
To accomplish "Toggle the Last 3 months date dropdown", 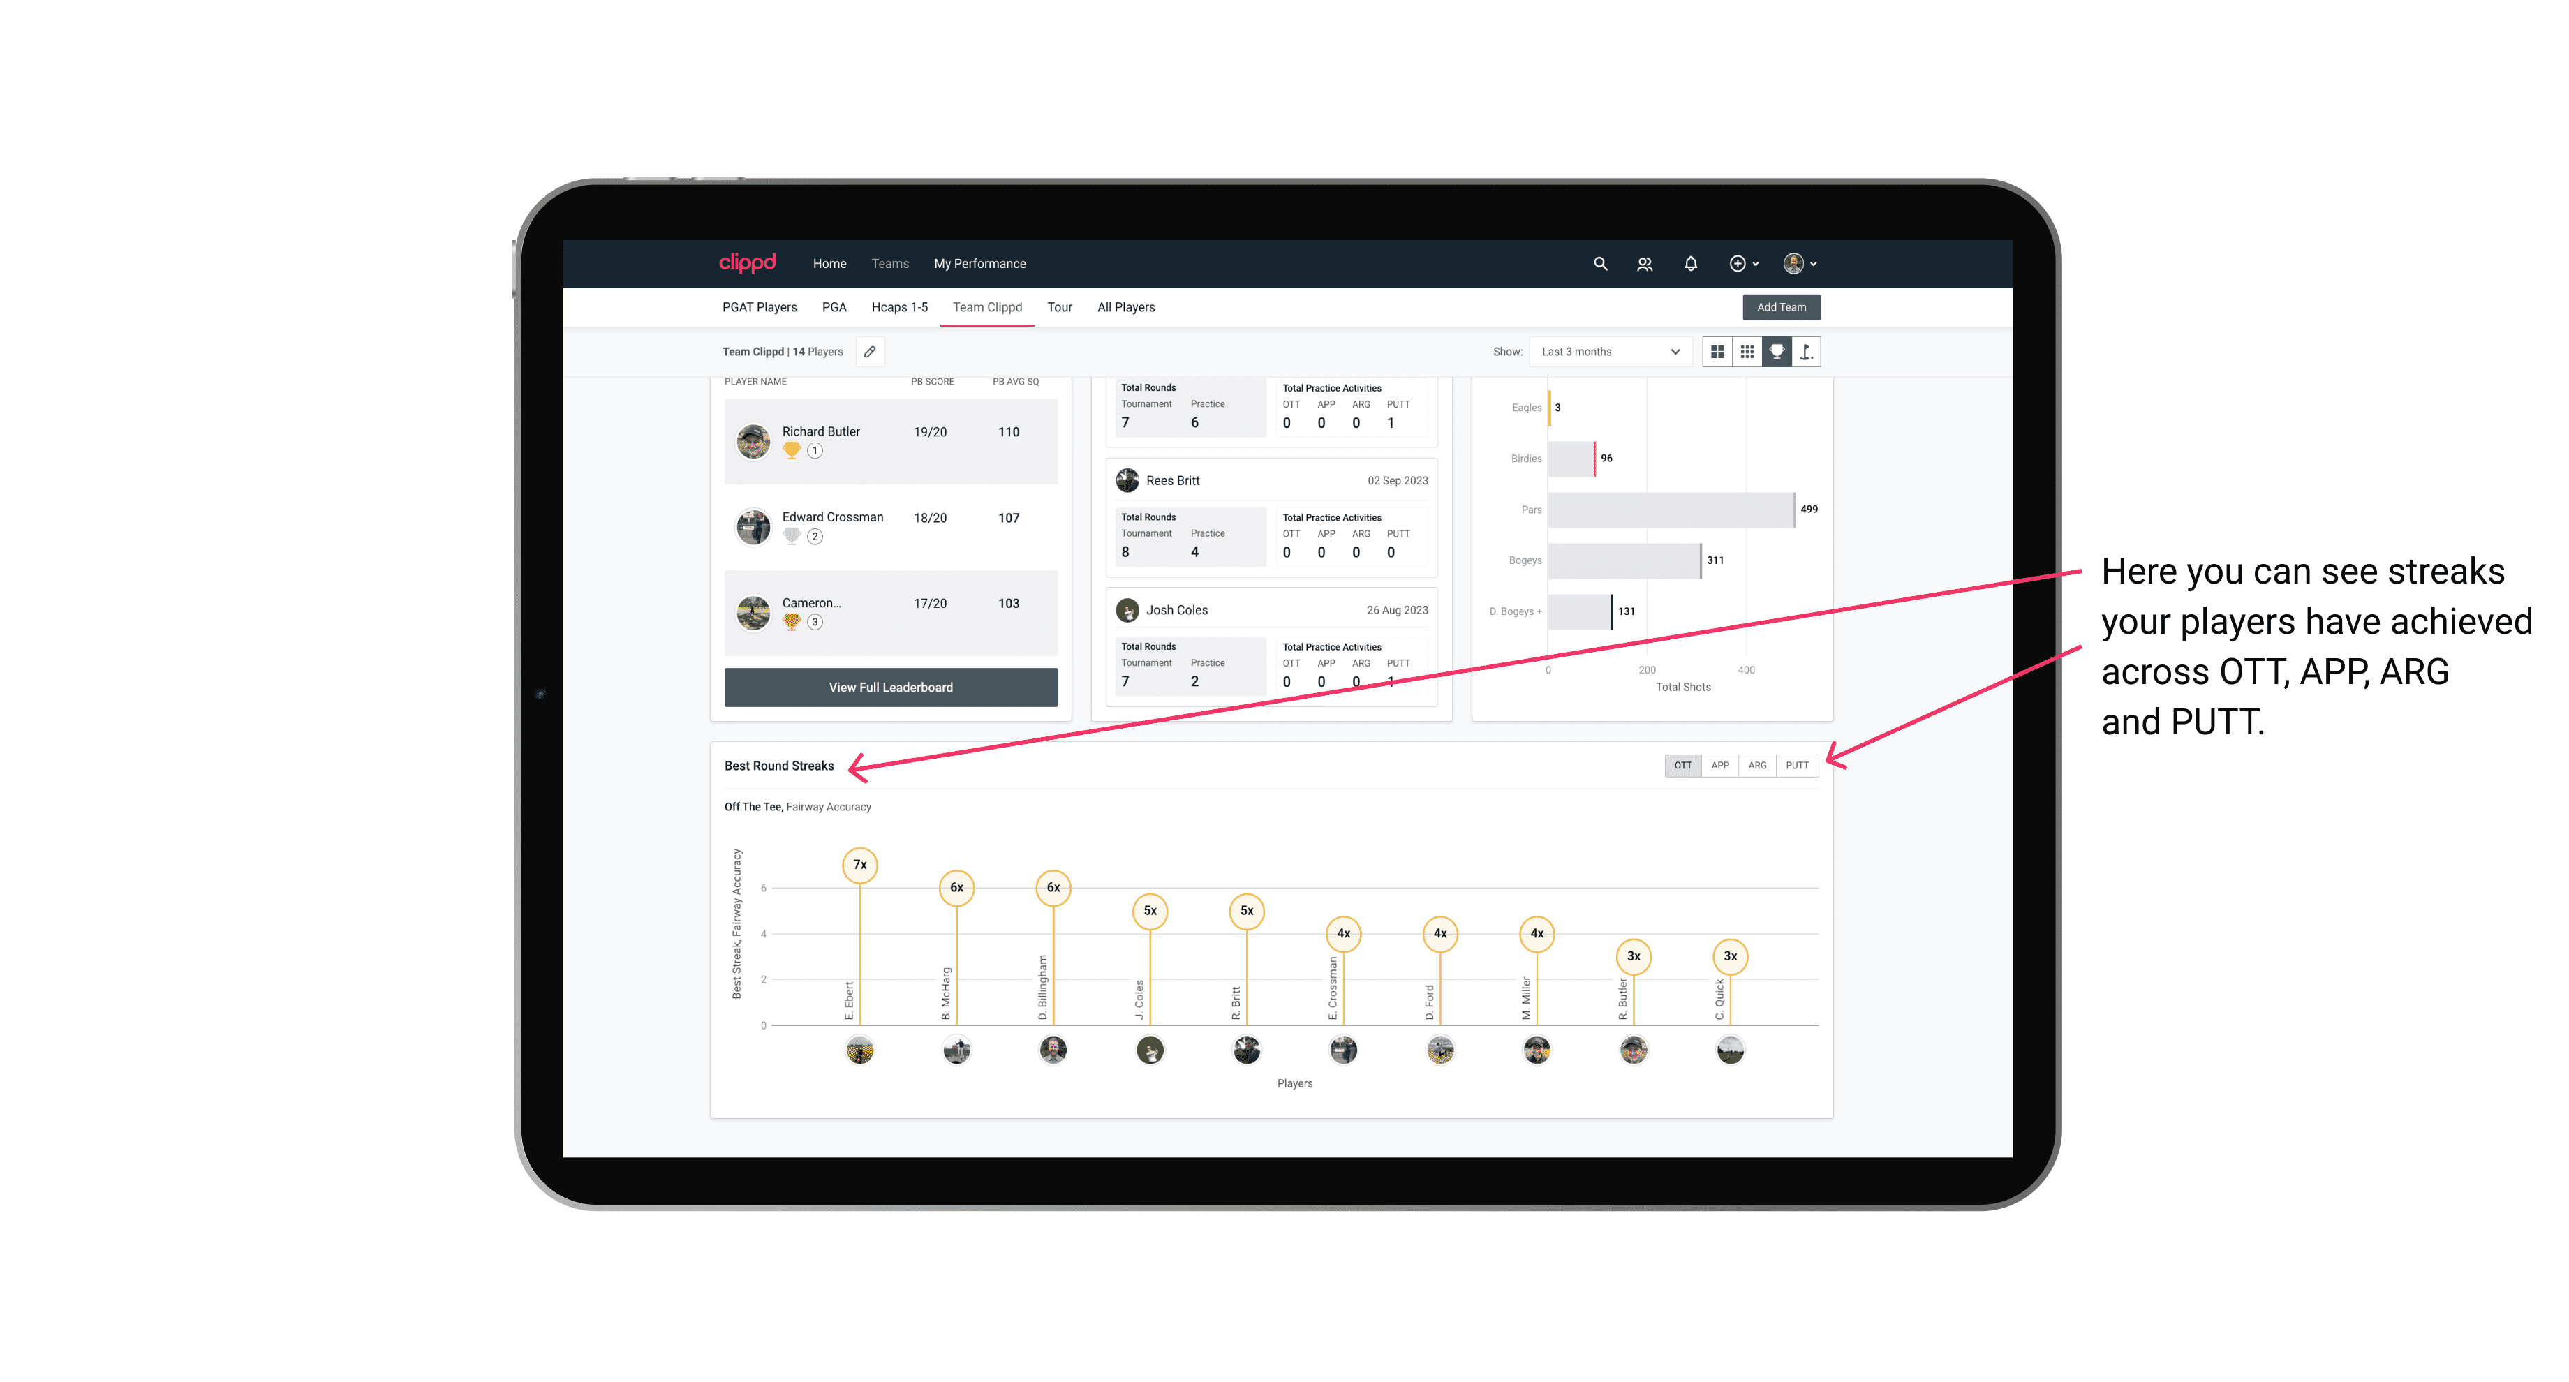I will pos(1608,352).
